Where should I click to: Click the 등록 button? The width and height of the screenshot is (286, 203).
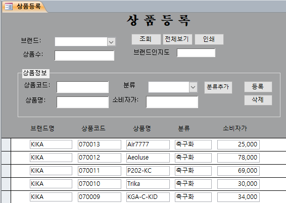(x=258, y=87)
